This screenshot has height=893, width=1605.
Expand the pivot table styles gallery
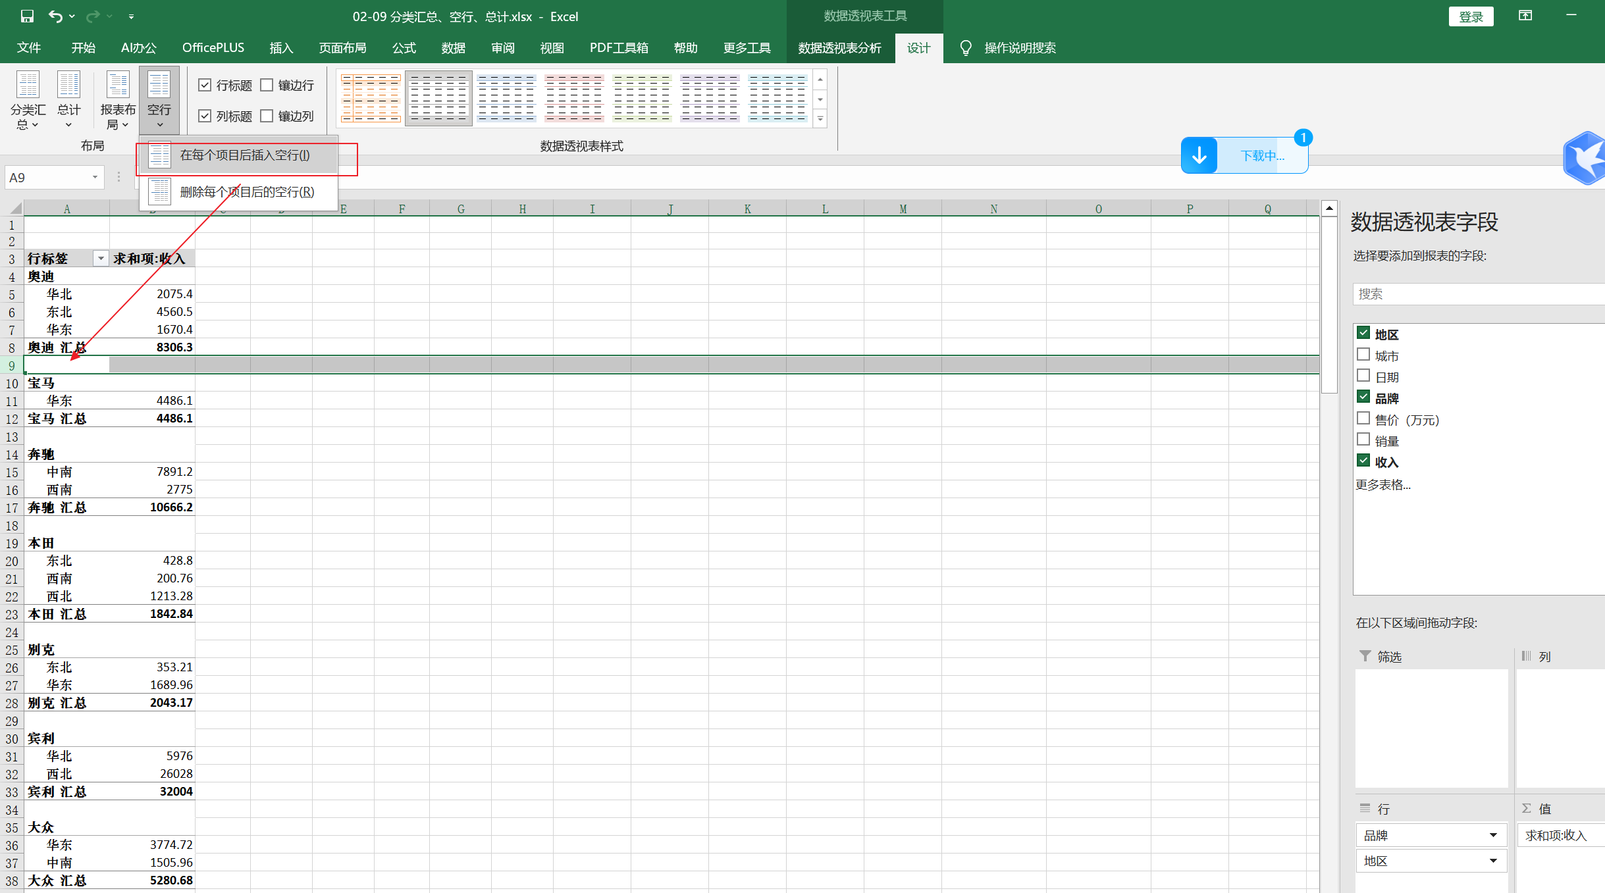click(x=820, y=119)
